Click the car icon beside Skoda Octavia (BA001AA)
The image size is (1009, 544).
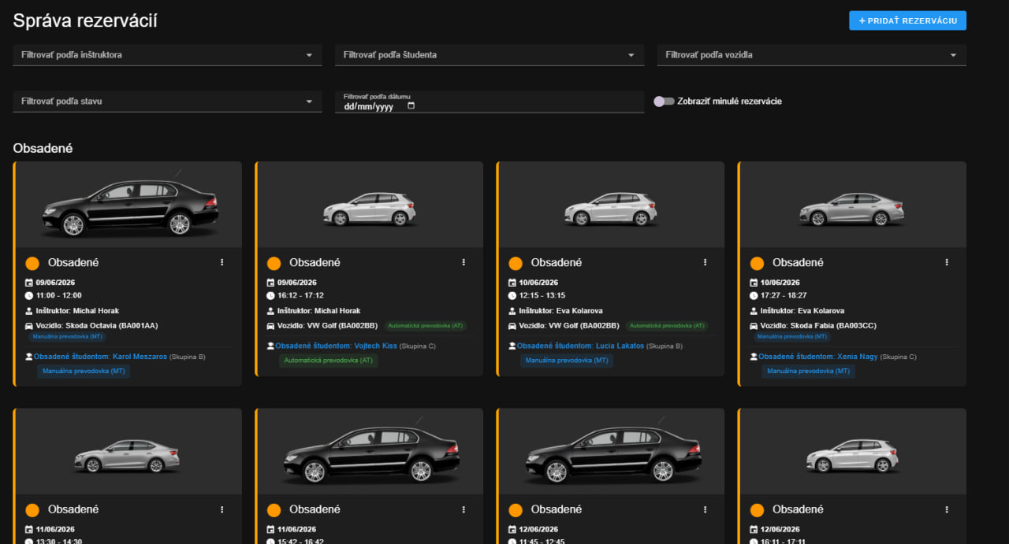pos(29,326)
